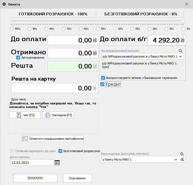Open calculator for До оплати field
This screenshot has width=193, height=185.
tap(95, 40)
